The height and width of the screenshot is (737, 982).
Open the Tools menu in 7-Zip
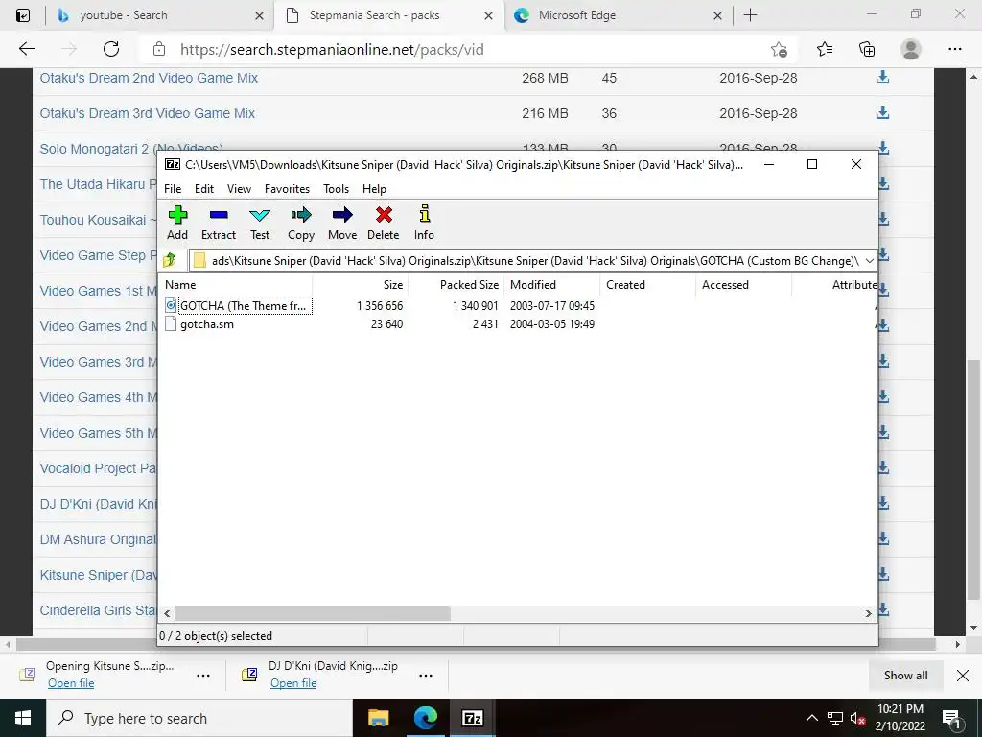click(x=336, y=189)
